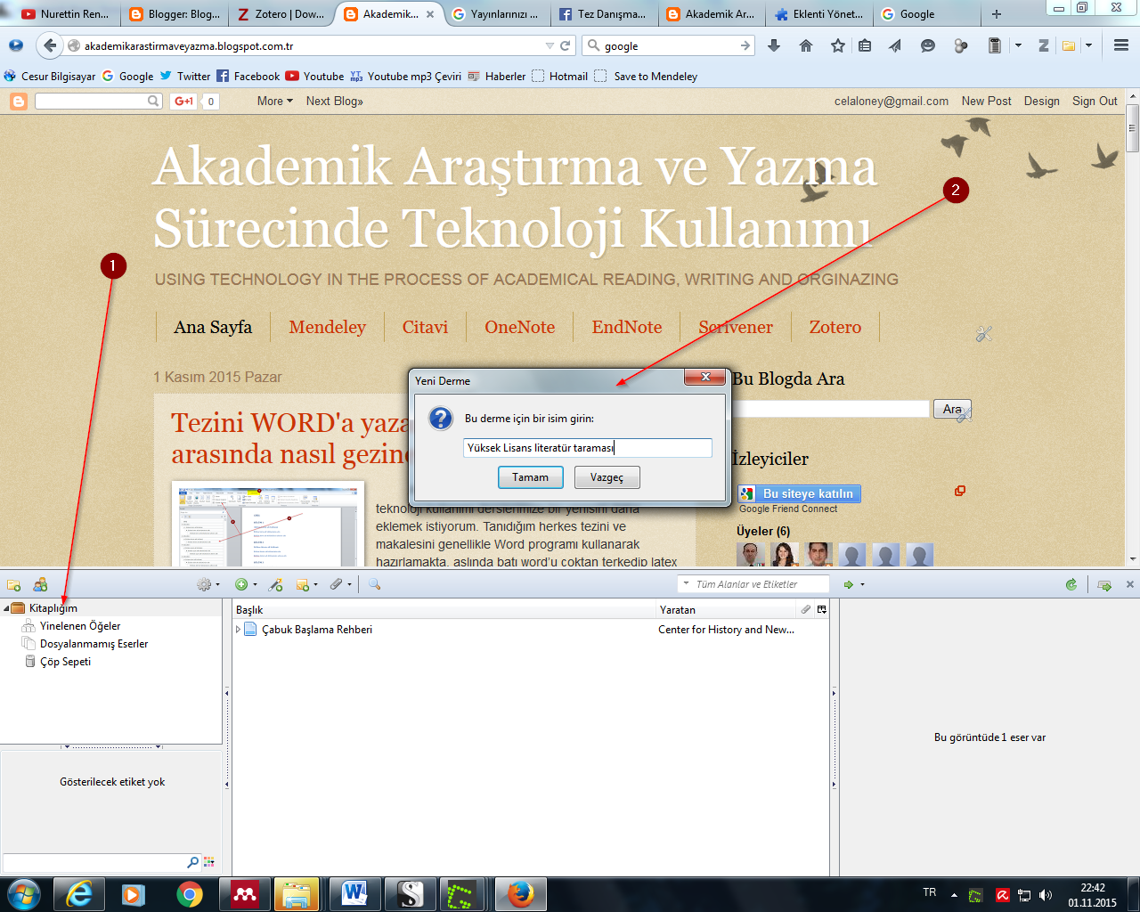Open the Blogger More dropdown
This screenshot has width=1140, height=912.
coord(274,102)
